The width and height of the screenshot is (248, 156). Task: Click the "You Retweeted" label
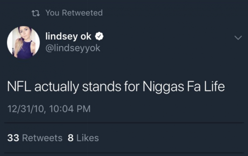point(74,13)
